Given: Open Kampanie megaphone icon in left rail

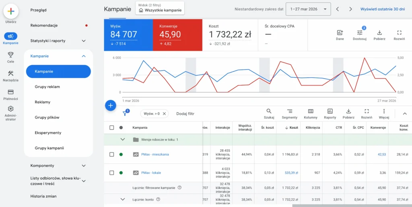Looking at the screenshot, I should tap(11, 36).
